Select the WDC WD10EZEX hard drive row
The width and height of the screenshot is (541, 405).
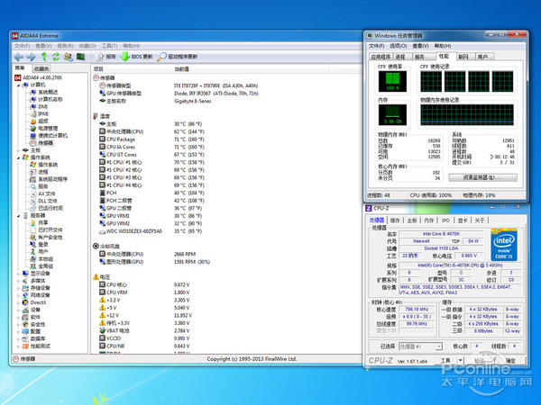tap(151, 231)
